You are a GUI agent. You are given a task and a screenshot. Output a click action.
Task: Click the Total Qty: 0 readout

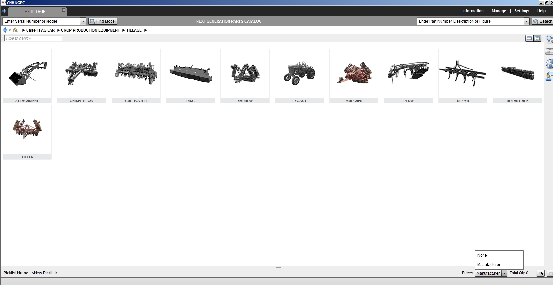(x=519, y=273)
